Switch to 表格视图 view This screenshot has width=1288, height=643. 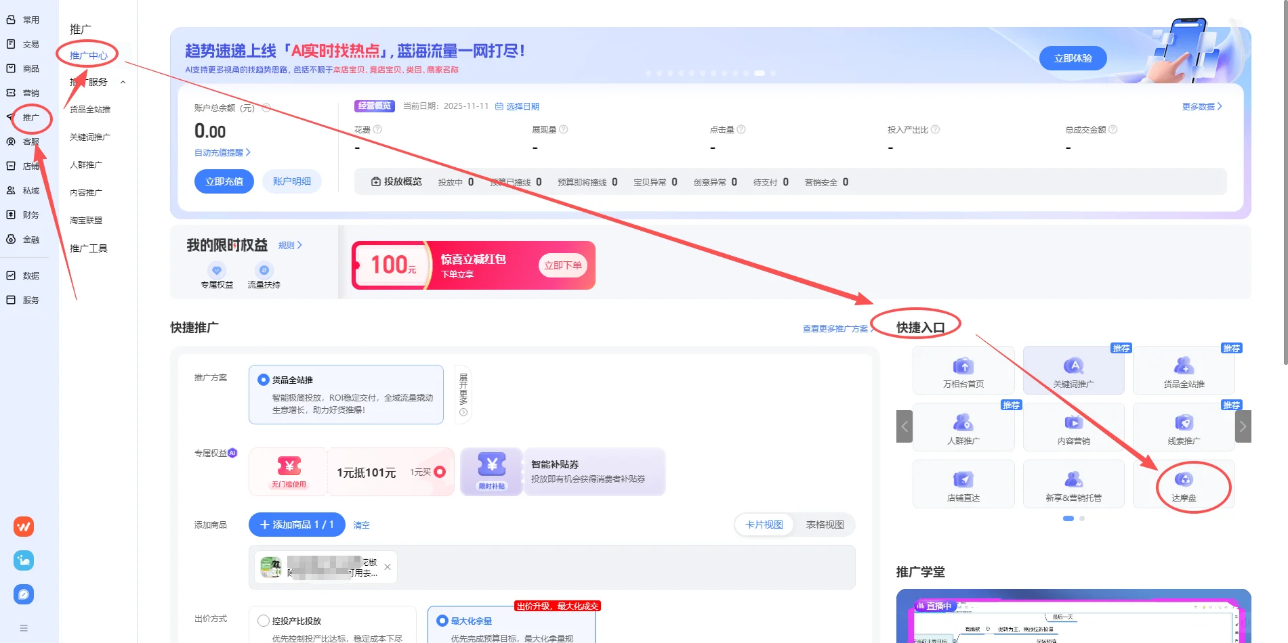[824, 524]
